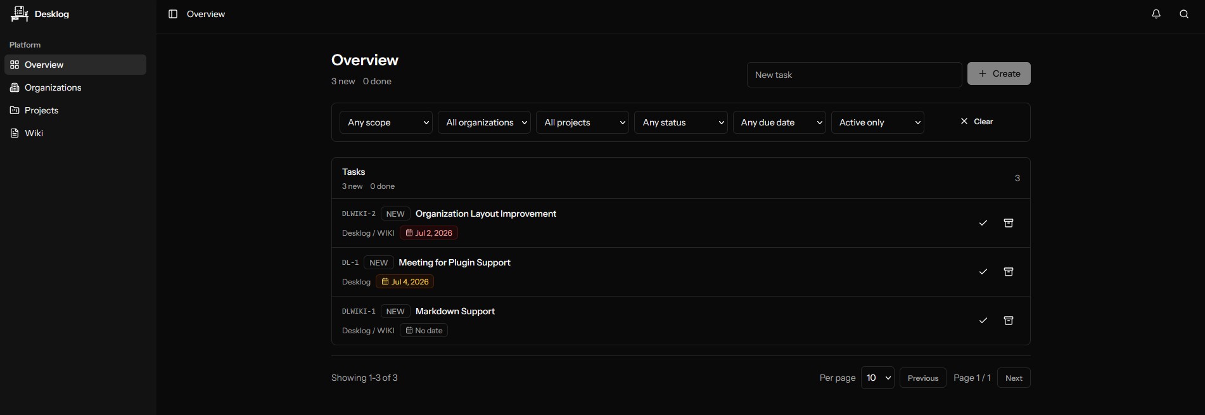Image resolution: width=1205 pixels, height=415 pixels.
Task: Click the Tasks section heading
Action: [354, 172]
